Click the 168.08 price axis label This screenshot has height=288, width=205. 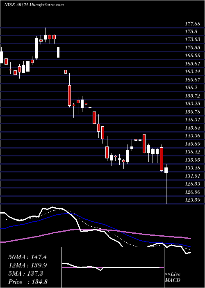coord(193,56)
